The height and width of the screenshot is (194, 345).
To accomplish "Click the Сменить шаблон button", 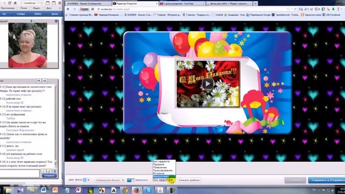I will pos(189,180).
